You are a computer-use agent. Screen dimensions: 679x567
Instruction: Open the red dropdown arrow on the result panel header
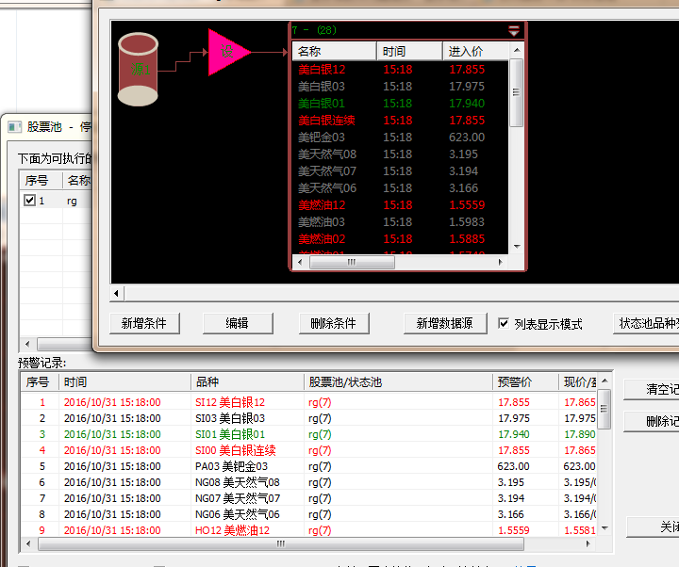(514, 30)
